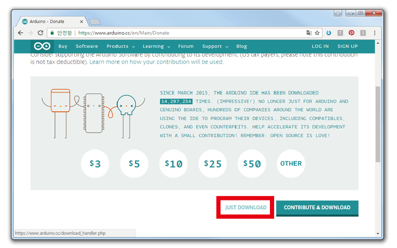The width and height of the screenshot is (397, 248).
Task: Click the browser forward arrow
Action: point(31,33)
